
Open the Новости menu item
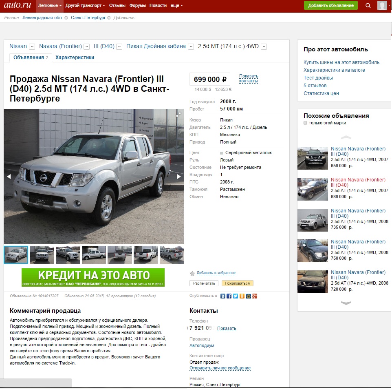pos(158,5)
